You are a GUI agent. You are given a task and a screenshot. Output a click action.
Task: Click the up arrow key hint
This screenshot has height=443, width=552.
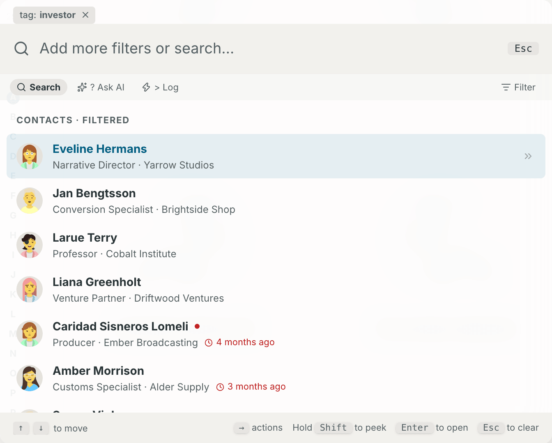point(21,428)
